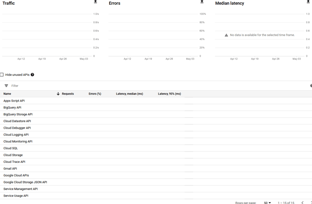Click the 1 – 15 of 15 pagination text
The height and width of the screenshot is (204, 312).
tap(286, 203)
